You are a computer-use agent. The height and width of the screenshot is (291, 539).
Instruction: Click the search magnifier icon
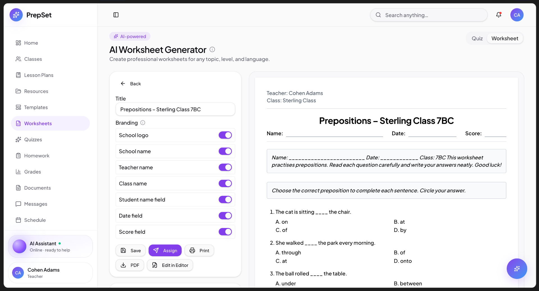(x=378, y=15)
